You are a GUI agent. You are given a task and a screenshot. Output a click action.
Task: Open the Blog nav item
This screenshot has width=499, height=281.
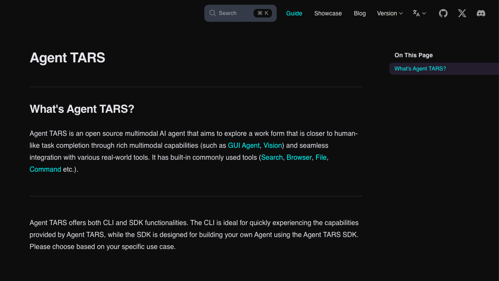click(360, 13)
